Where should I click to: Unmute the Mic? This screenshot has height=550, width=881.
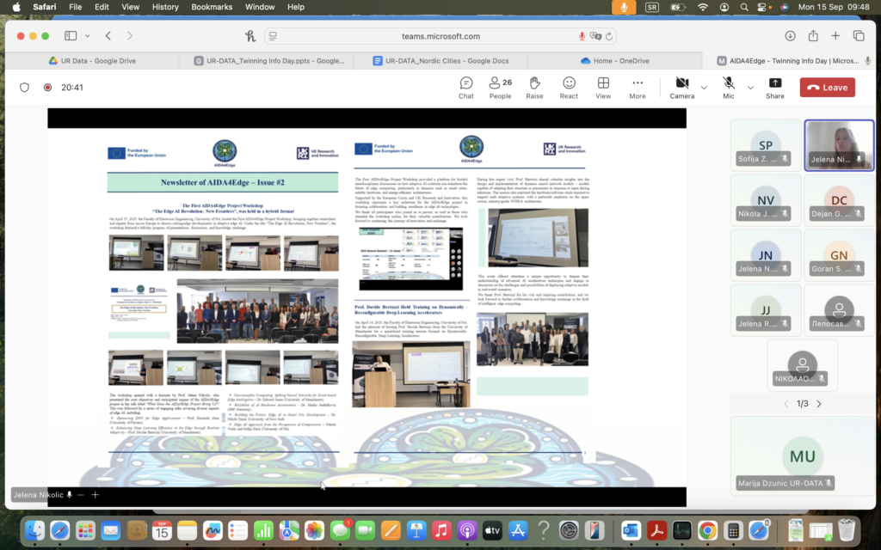click(x=729, y=87)
